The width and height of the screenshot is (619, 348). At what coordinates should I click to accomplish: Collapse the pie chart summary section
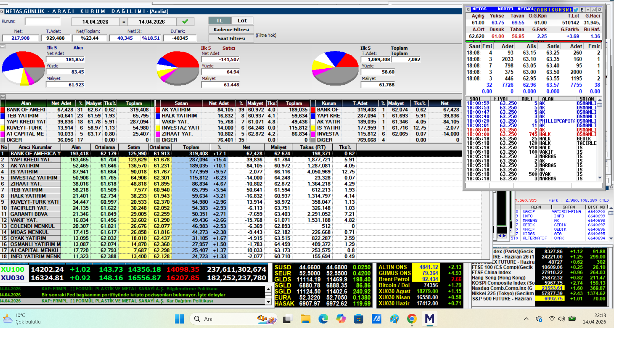click(3, 46)
